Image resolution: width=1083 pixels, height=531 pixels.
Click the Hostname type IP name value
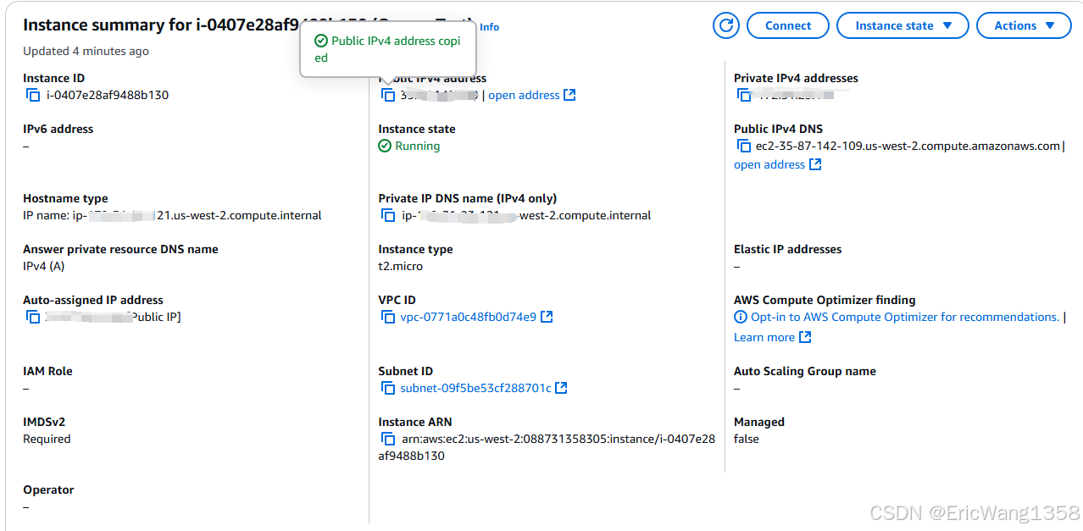point(172,215)
